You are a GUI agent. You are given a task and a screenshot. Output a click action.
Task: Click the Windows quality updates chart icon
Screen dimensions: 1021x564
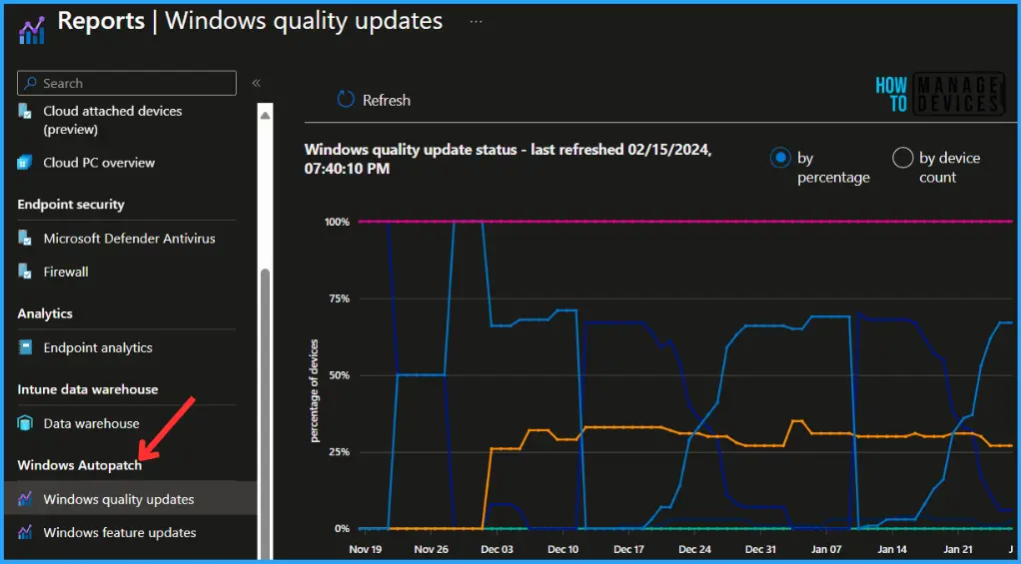pyautogui.click(x=25, y=499)
